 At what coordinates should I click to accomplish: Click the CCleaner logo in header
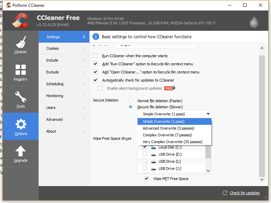[21, 21]
